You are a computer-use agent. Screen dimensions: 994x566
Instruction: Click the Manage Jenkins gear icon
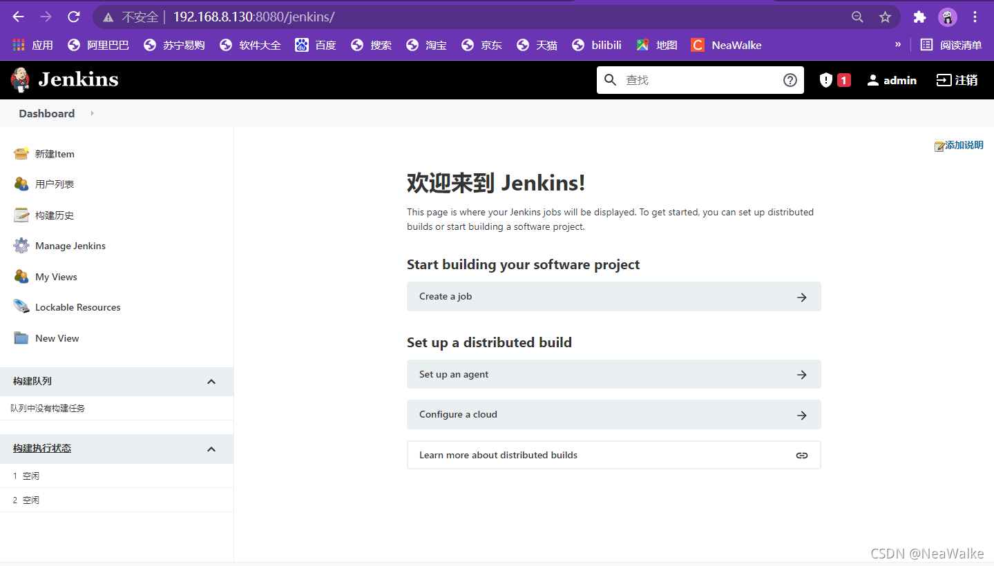click(x=21, y=245)
